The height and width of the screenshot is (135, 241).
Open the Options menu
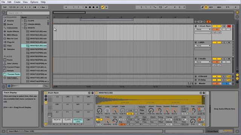(x=34, y=2)
